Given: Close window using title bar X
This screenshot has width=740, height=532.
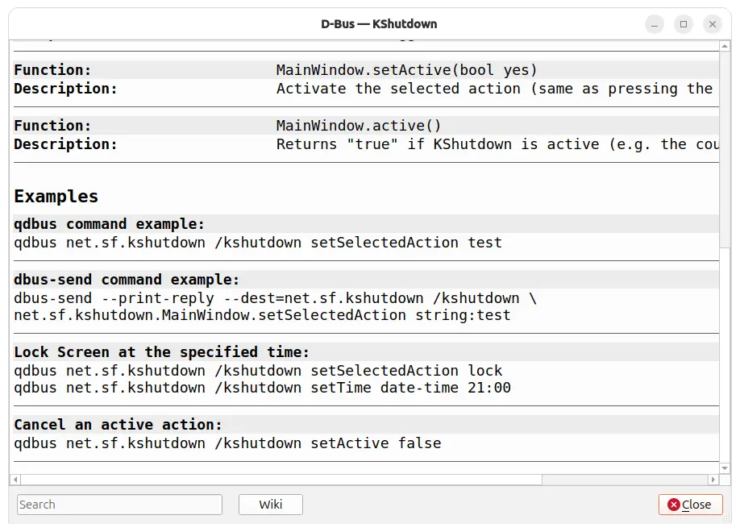Looking at the screenshot, I should (713, 24).
